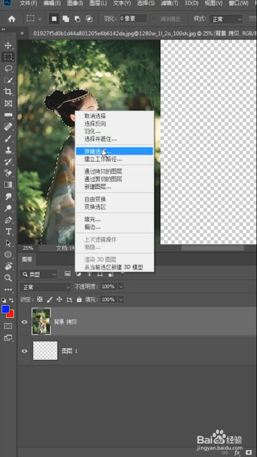Choose 变换选区 from context menu

[x=95, y=207]
